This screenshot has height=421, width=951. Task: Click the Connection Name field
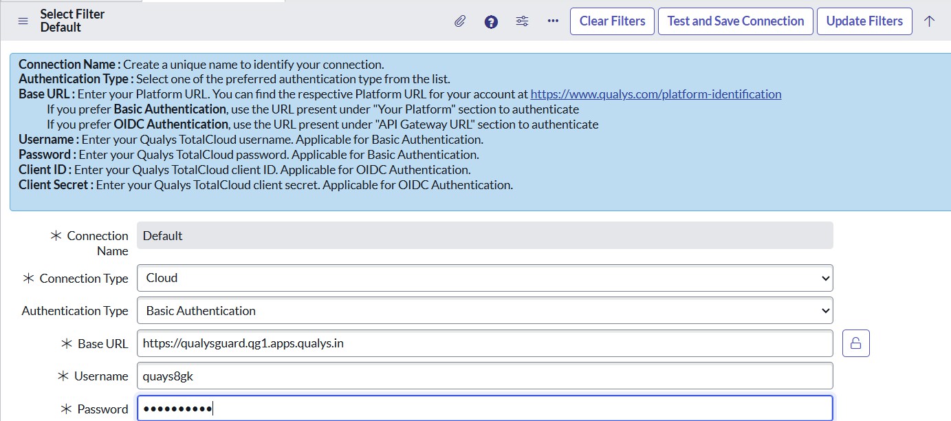(x=485, y=235)
